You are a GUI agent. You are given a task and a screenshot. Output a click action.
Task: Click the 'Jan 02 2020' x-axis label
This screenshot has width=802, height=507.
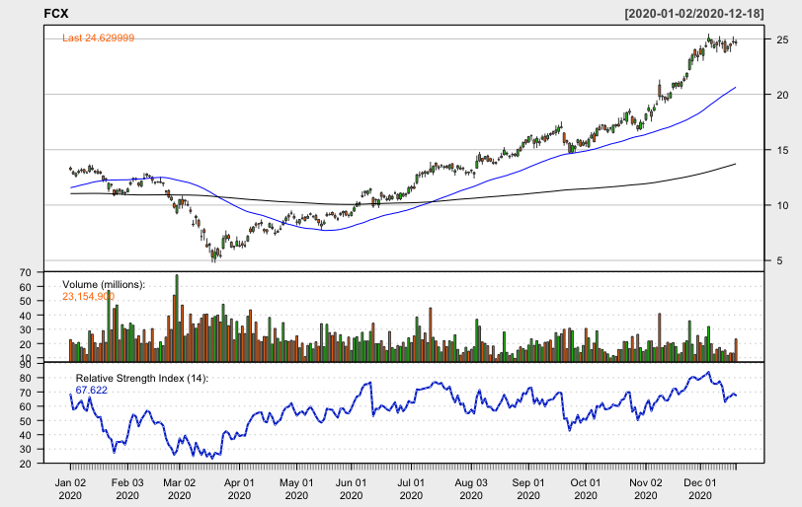pyautogui.click(x=70, y=488)
